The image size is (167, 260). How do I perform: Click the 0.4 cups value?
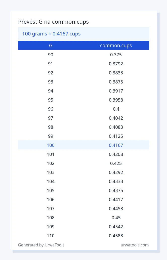point(116,109)
